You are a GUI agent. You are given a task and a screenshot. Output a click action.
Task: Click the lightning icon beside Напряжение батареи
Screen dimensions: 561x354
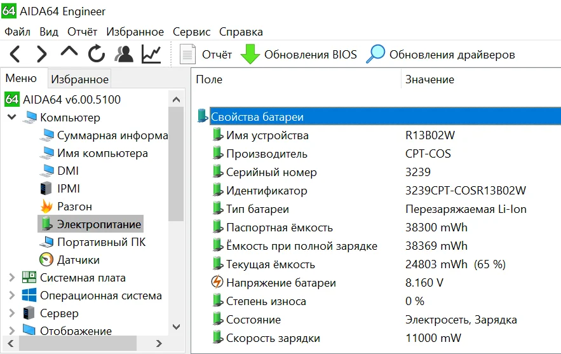point(217,282)
